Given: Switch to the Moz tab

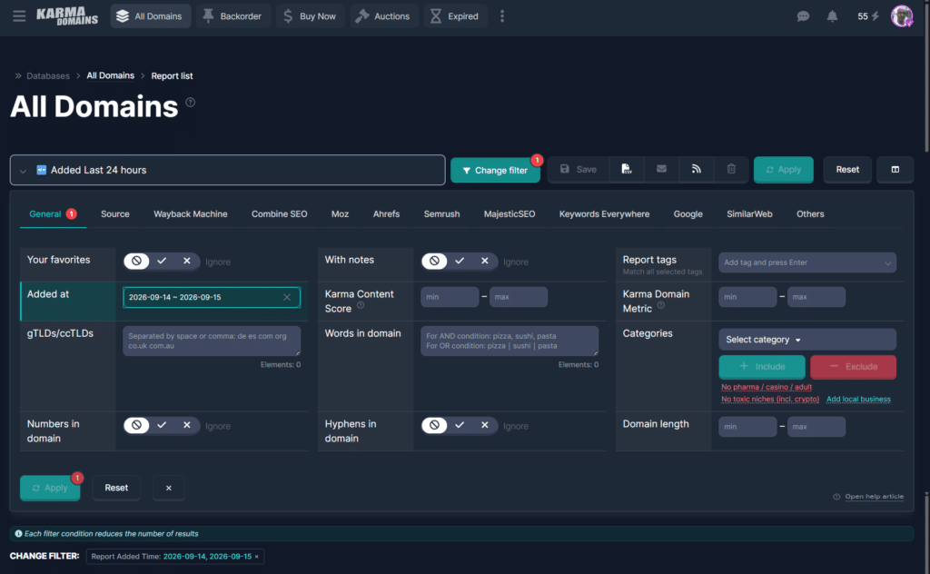Looking at the screenshot, I should pyautogui.click(x=340, y=214).
